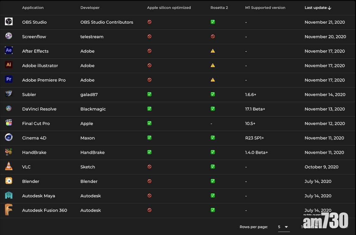Screen dimensions: 356x235
Task: Click Subler's Apple silicon optimized green checkmark
Action: (149, 94)
